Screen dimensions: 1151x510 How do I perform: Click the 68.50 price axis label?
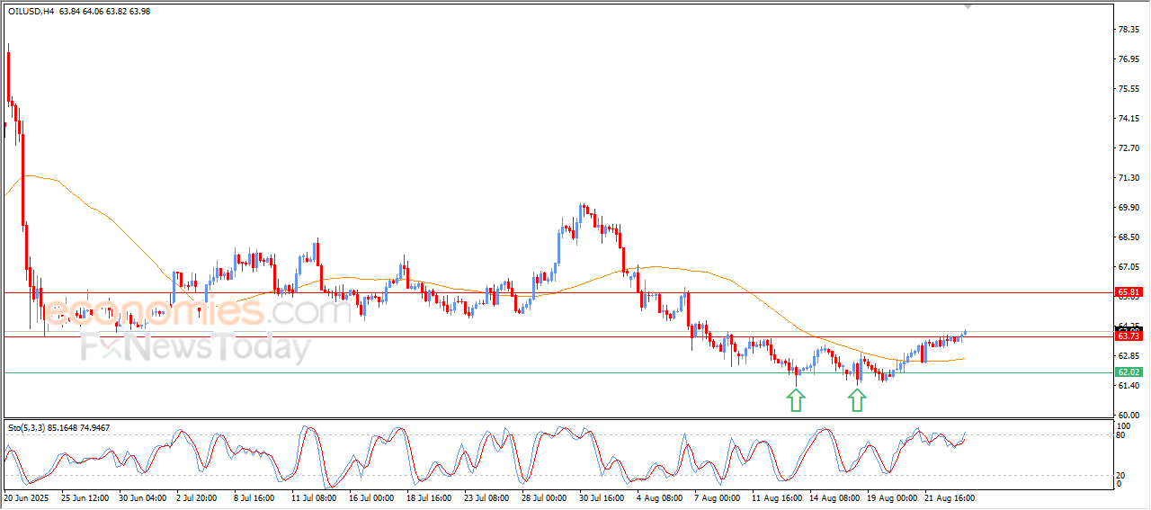pos(1129,237)
